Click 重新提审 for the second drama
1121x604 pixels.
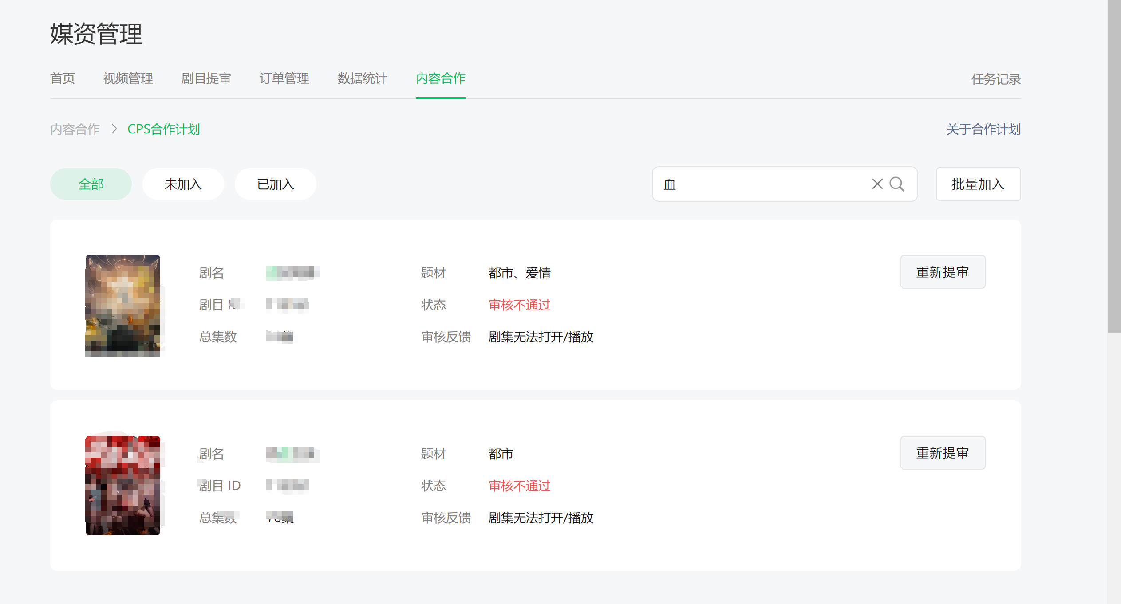(x=943, y=453)
